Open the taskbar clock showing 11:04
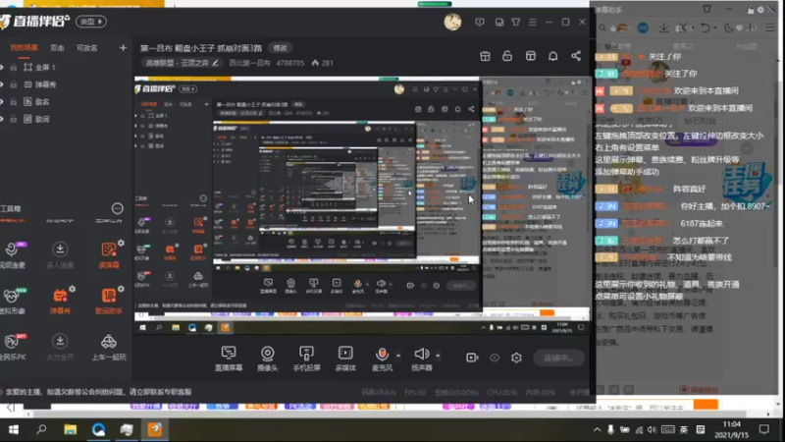The width and height of the screenshot is (785, 442). click(731, 429)
